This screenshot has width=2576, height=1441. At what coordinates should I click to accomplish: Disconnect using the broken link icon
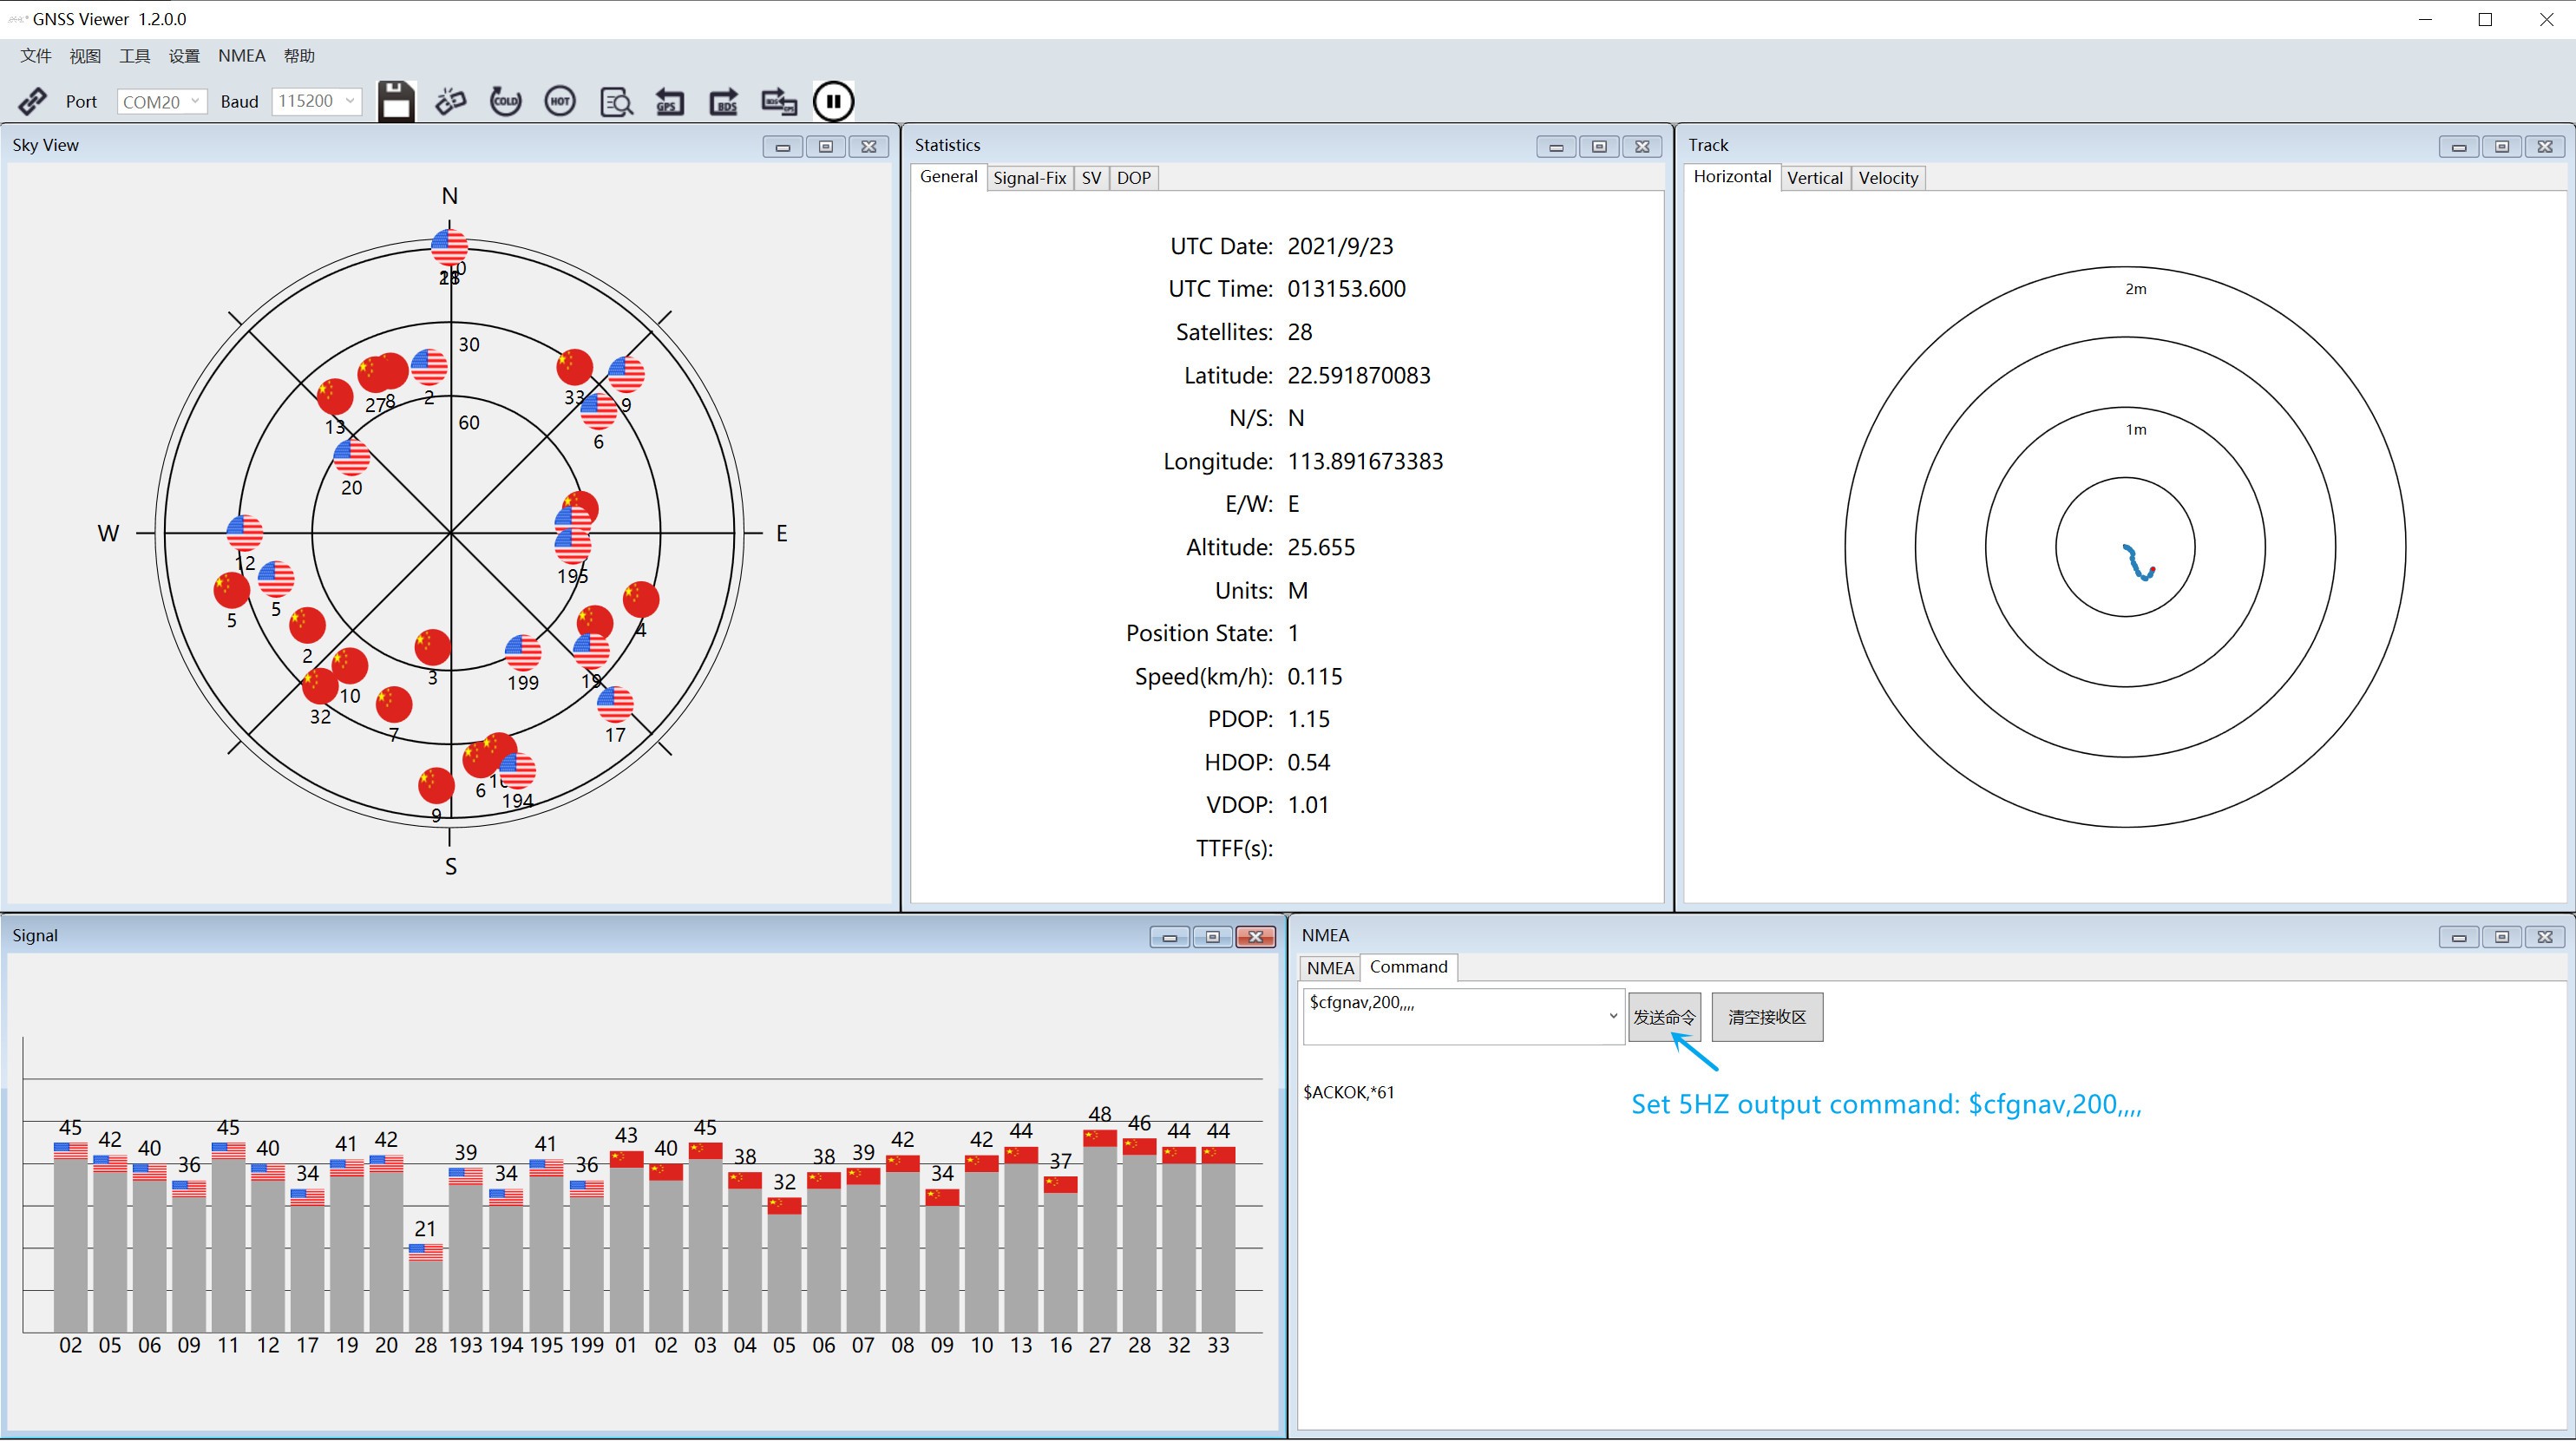(x=450, y=101)
